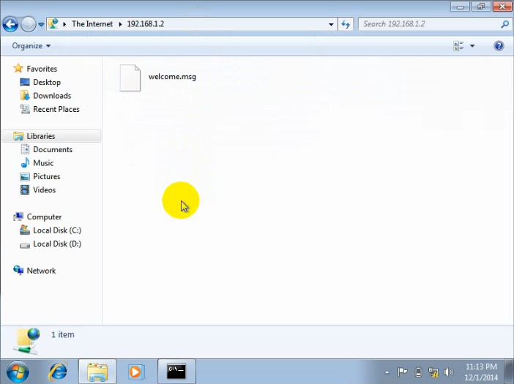The height and width of the screenshot is (384, 514).
Task: Click the Computer monitor icon
Action: pos(18,217)
